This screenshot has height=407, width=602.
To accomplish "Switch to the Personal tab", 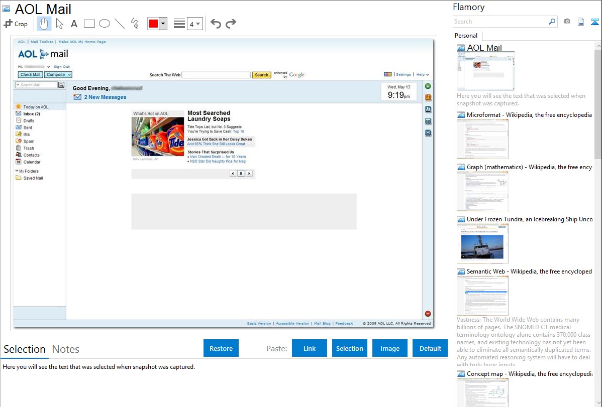I will (x=466, y=35).
